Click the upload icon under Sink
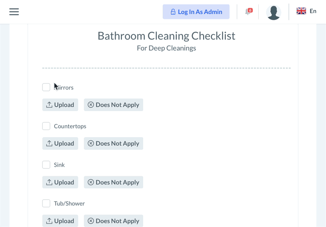Image resolution: width=326 pixels, height=227 pixels. pos(49,182)
